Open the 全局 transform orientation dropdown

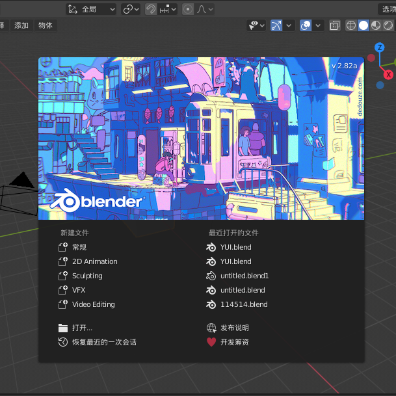91,9
